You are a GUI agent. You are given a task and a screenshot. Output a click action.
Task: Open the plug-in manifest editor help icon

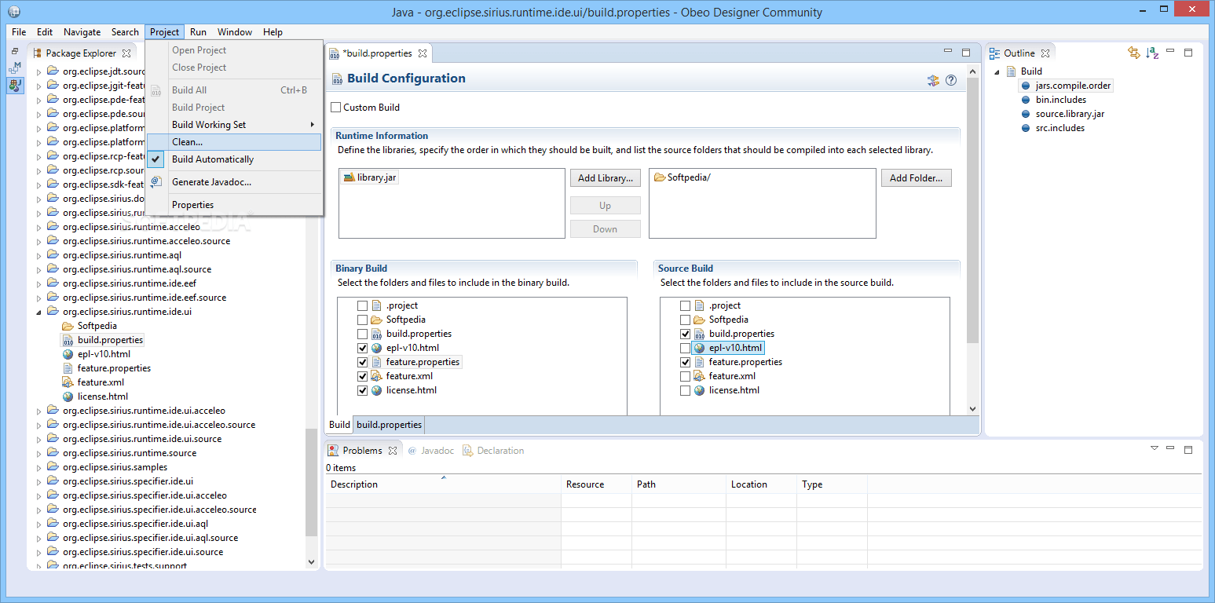pyautogui.click(x=951, y=80)
